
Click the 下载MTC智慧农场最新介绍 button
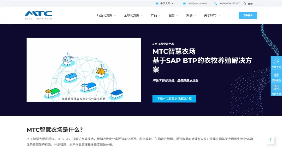pos(174,99)
